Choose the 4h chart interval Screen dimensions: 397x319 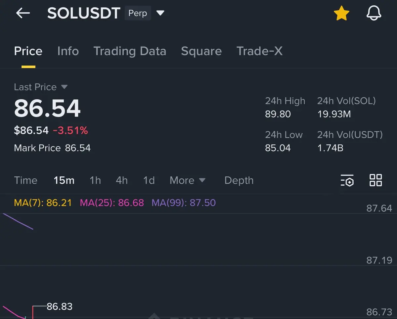coord(121,180)
